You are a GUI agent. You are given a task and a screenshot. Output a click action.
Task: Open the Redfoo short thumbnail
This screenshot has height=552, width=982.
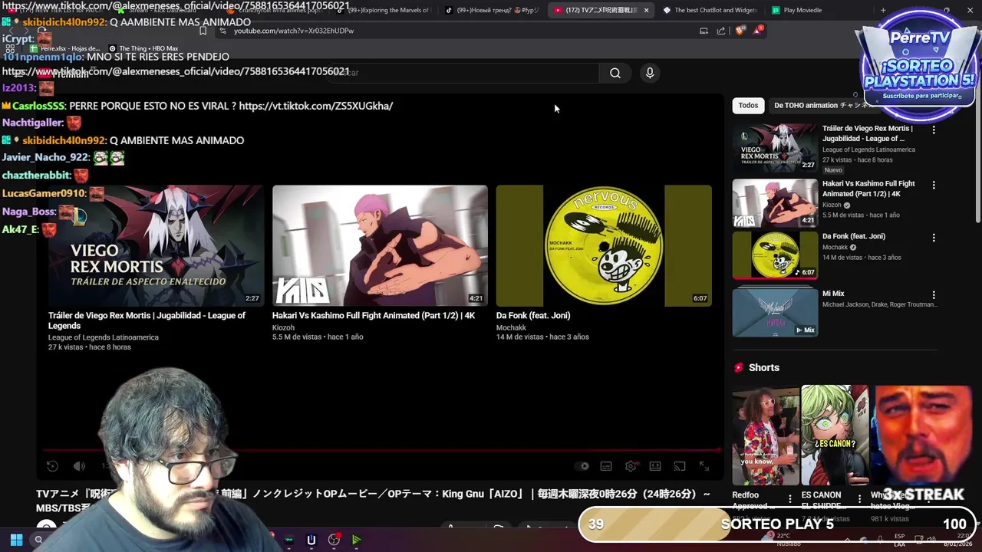click(766, 435)
